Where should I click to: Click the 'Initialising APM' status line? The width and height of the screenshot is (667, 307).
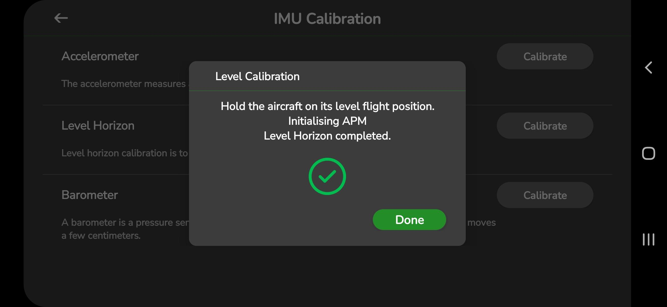pos(327,121)
